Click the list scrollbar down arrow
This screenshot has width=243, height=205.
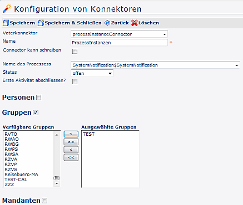(57, 183)
